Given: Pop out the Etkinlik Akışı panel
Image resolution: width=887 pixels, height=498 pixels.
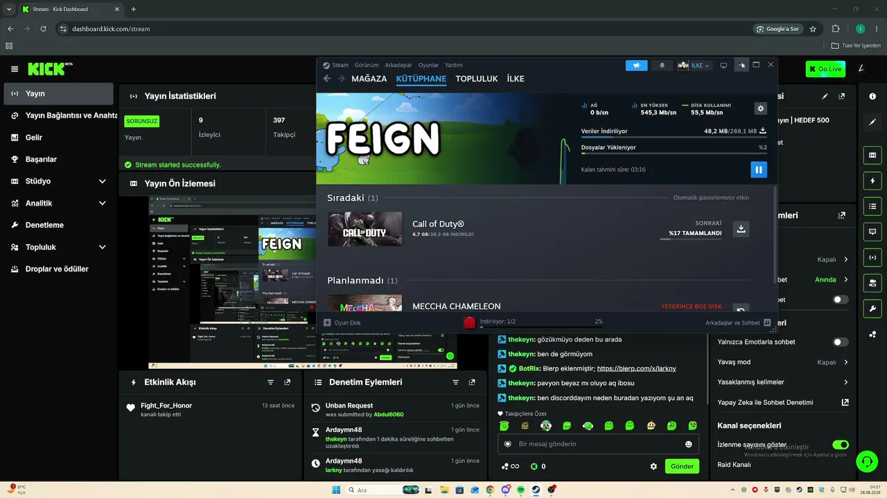Looking at the screenshot, I should [x=287, y=382].
